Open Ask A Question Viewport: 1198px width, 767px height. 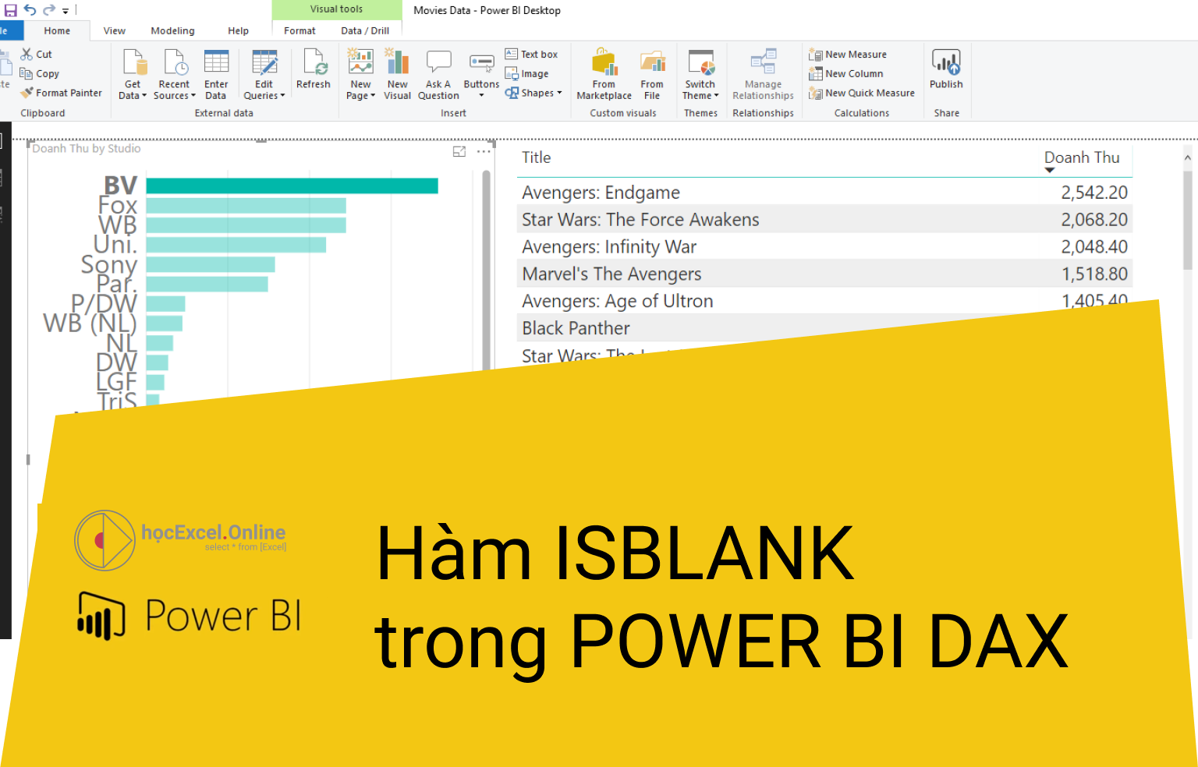(438, 75)
